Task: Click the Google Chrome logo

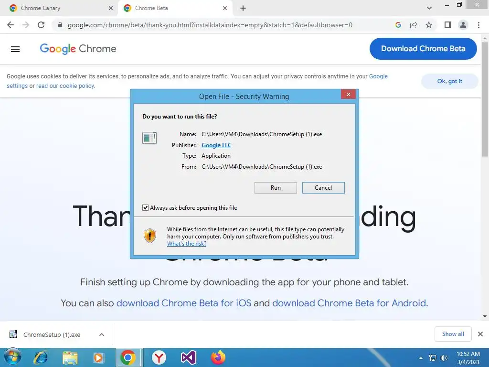Action: (78, 49)
